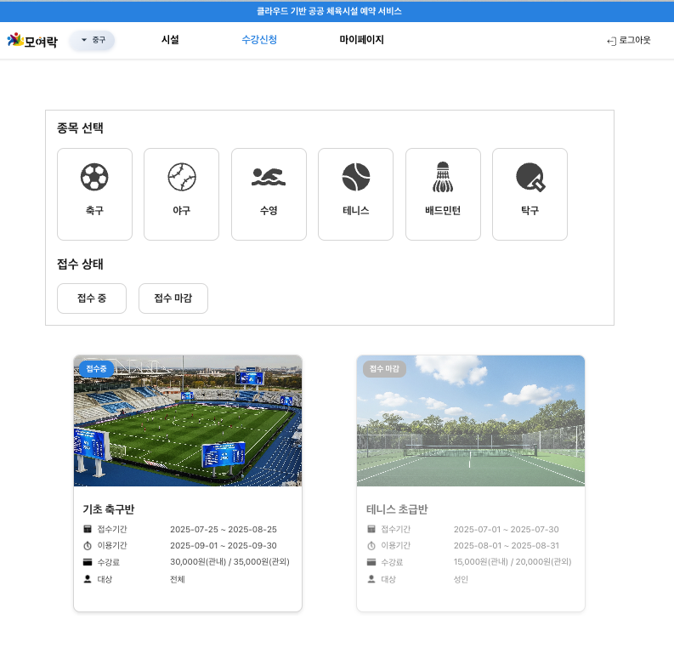This screenshot has width=674, height=648.
Task: Click date range 2025-09-01 ~ 2025-09-30
Action: tap(224, 546)
